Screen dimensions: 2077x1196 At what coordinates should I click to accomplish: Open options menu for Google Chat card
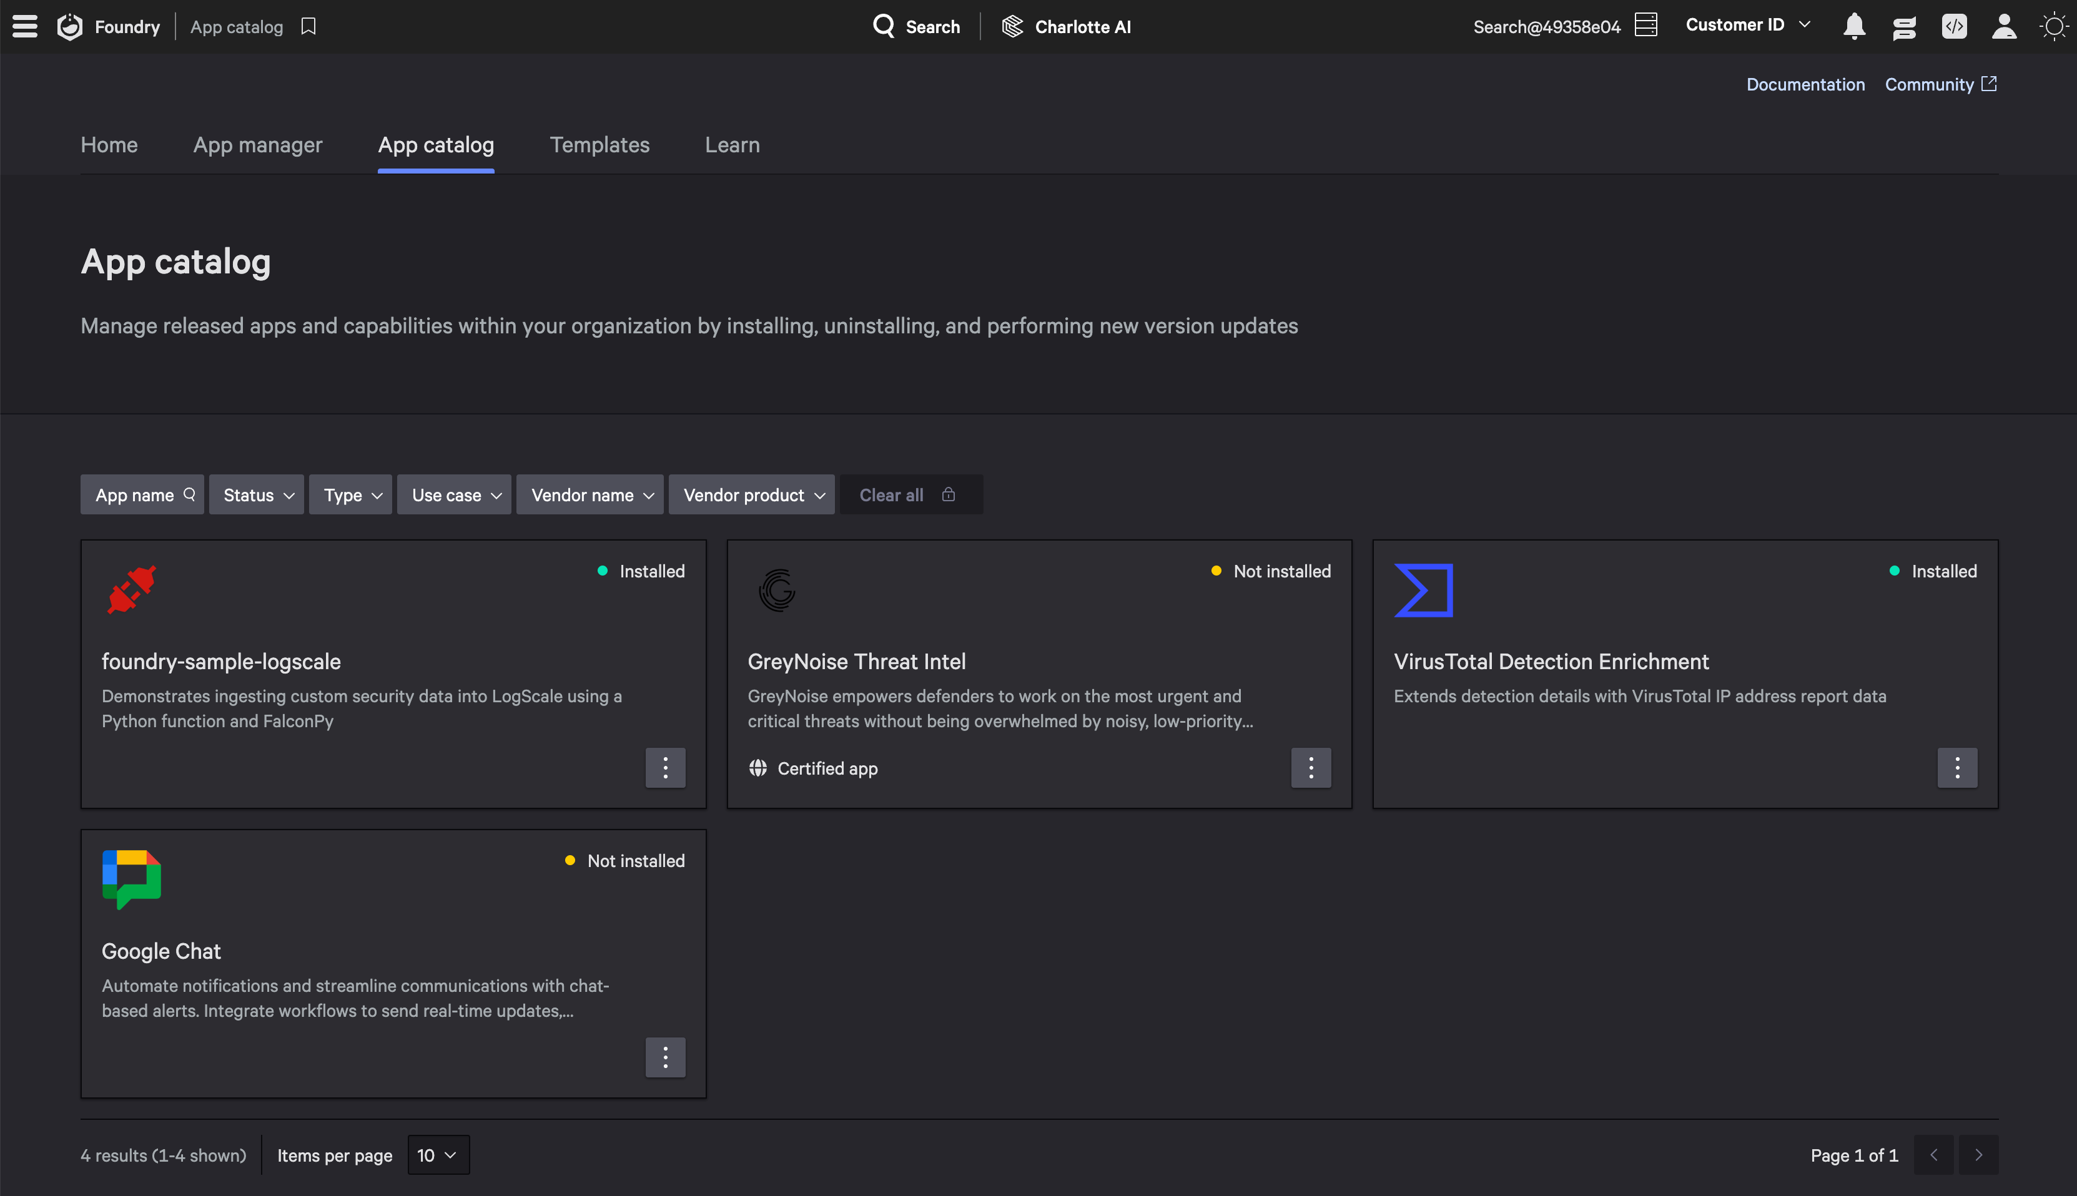(x=664, y=1057)
